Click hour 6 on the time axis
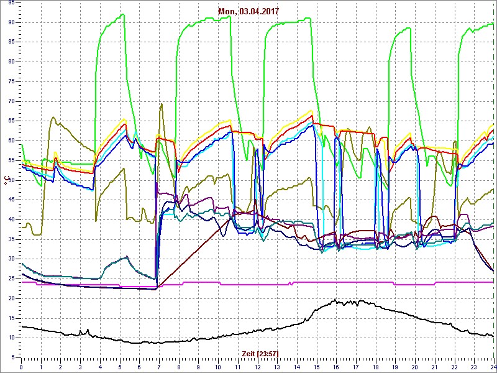 click(139, 367)
